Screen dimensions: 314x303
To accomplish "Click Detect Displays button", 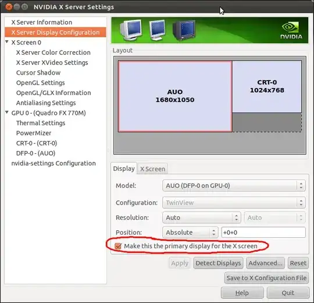I will [218, 263].
